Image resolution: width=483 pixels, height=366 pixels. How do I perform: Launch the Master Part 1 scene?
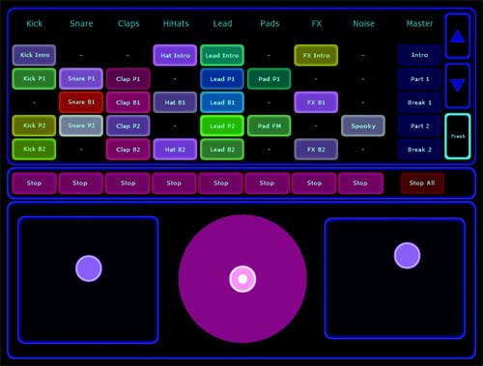click(x=419, y=78)
